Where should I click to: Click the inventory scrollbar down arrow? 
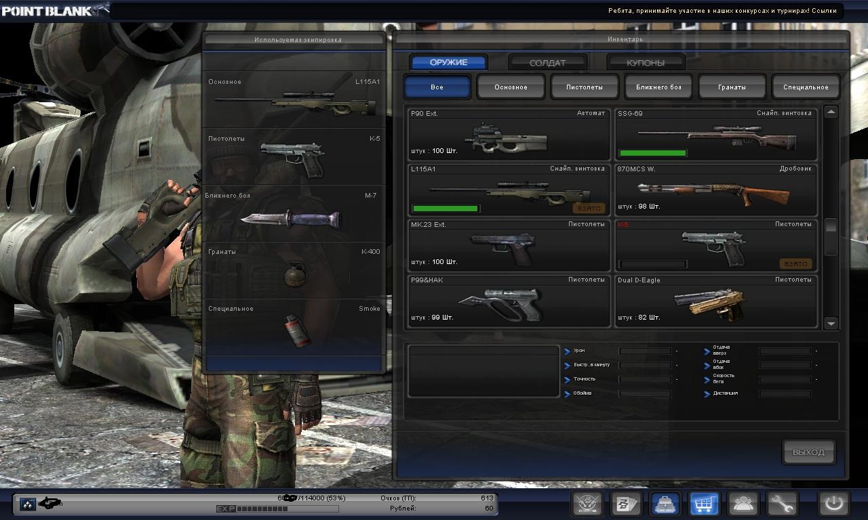(x=831, y=324)
